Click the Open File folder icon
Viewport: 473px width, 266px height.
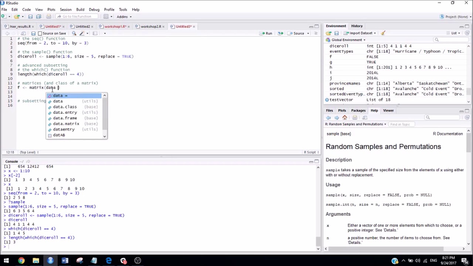pyautogui.click(x=17, y=17)
